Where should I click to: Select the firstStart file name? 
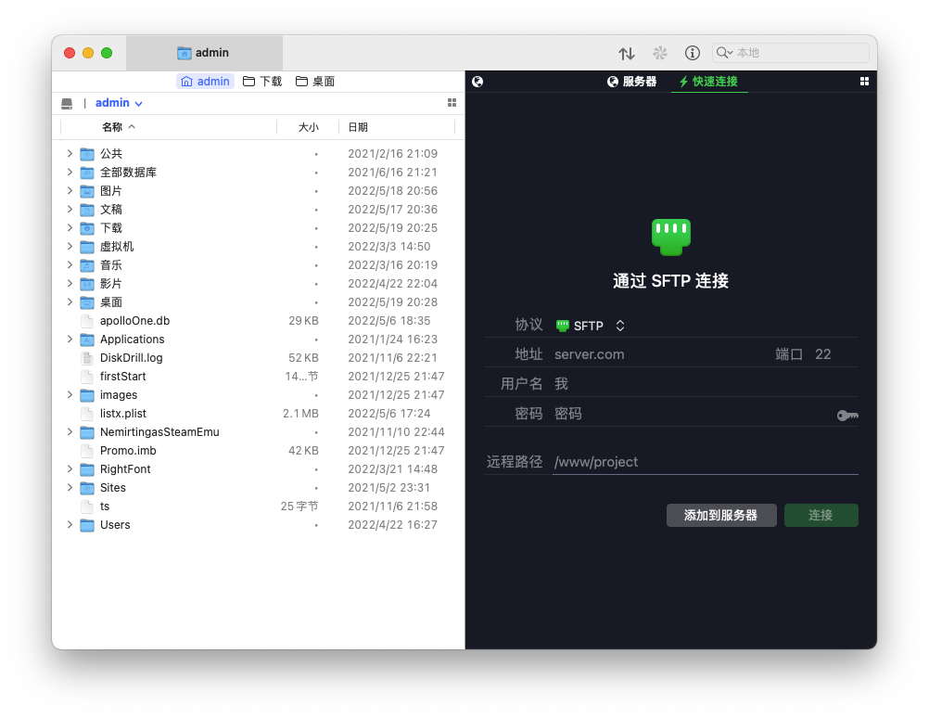pyautogui.click(x=122, y=377)
